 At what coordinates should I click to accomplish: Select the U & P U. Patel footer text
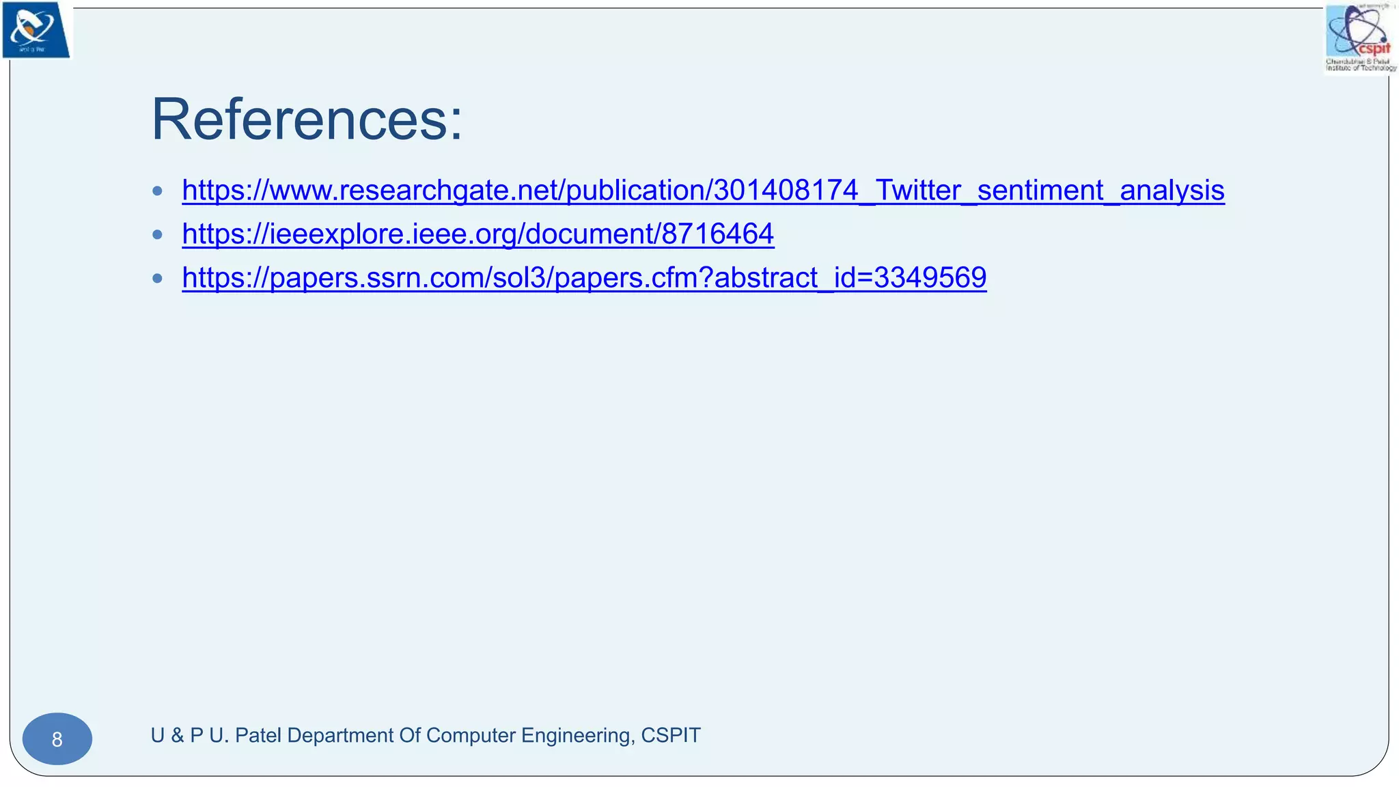tap(426, 735)
